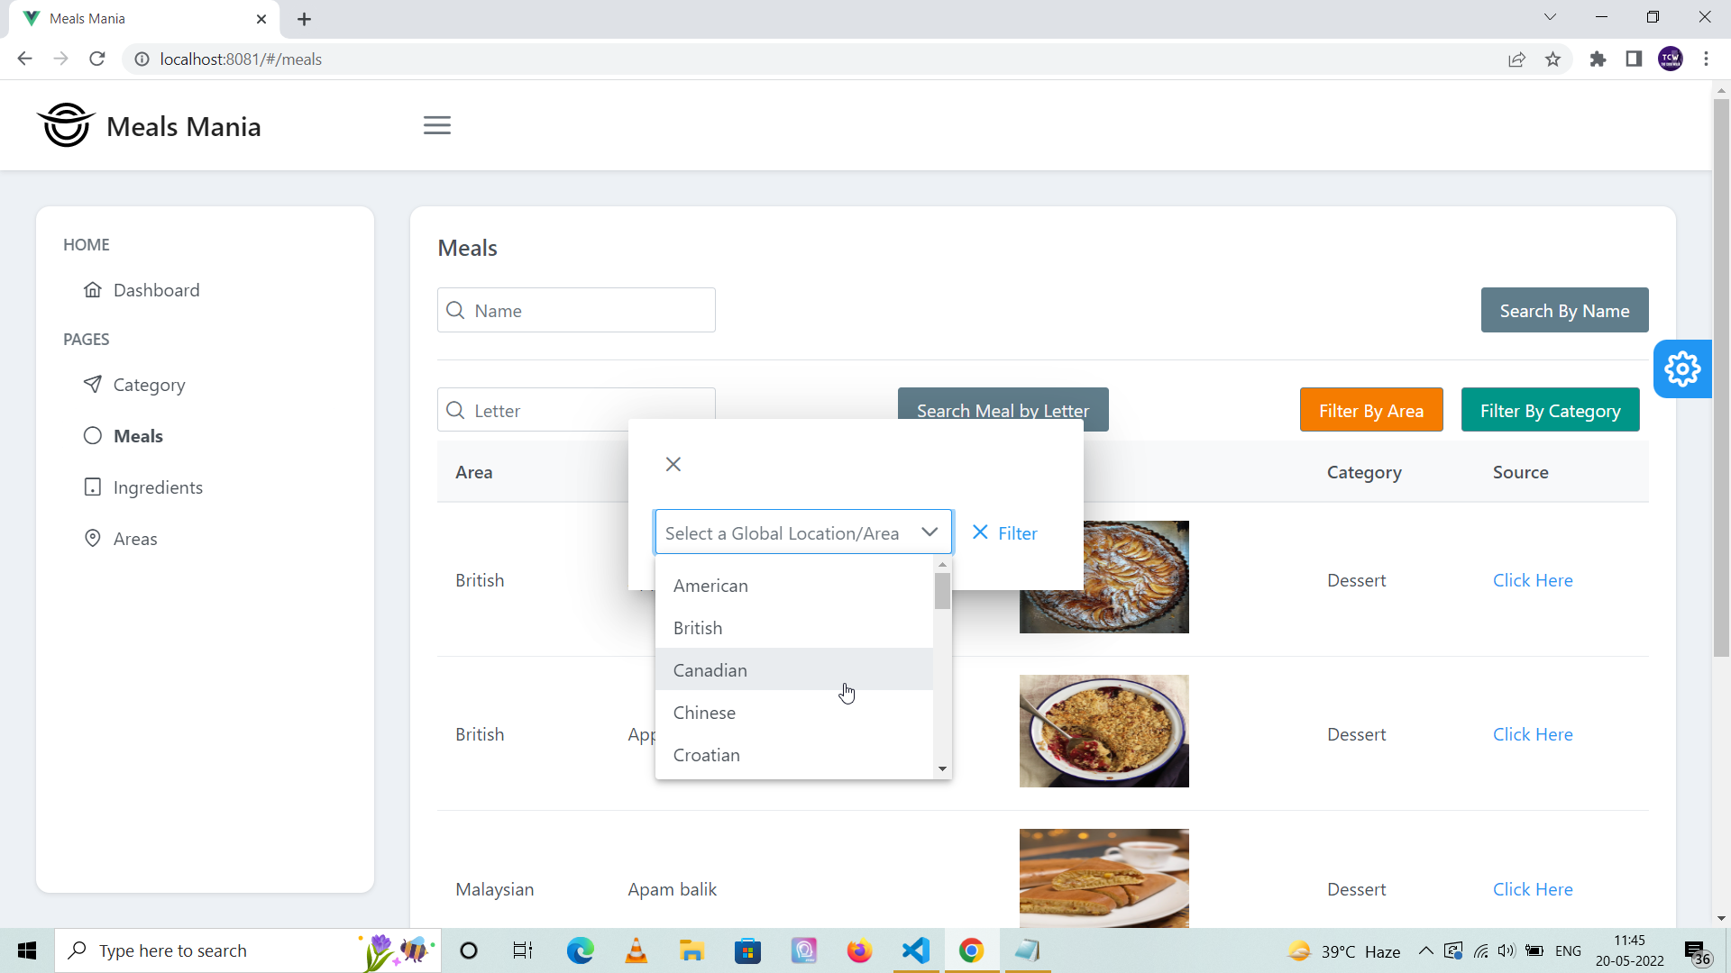Choose Canadian from the area list
Viewport: 1731px width, 973px height.
click(794, 670)
